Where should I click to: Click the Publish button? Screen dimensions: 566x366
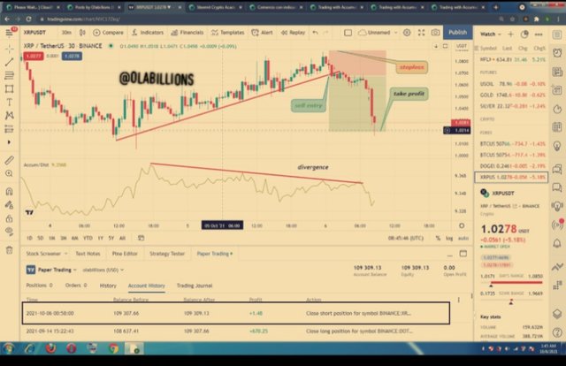click(x=458, y=33)
